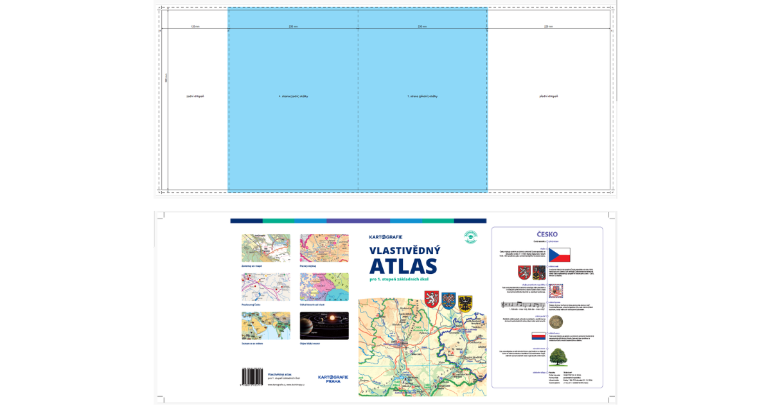771x405 pixels.
Task: Click the round green badge in the cover corner
Action: tap(470, 237)
